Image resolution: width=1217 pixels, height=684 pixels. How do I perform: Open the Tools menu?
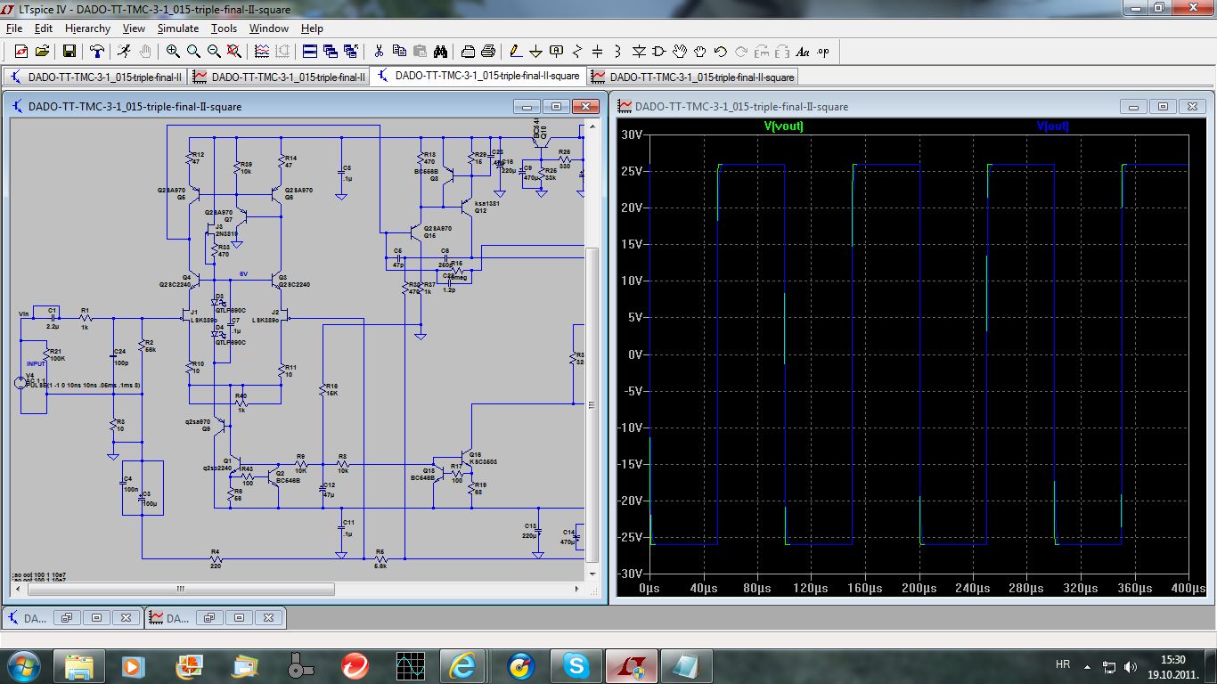coord(224,28)
